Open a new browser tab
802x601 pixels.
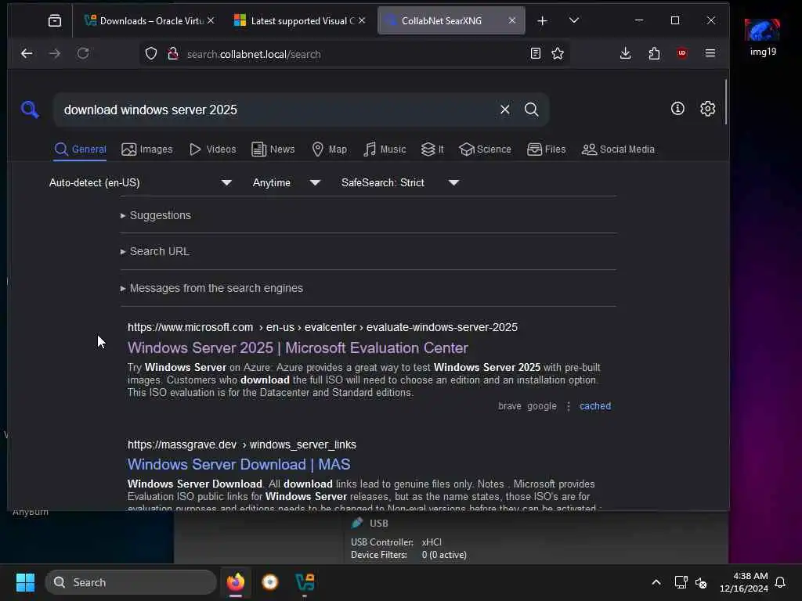[542, 20]
